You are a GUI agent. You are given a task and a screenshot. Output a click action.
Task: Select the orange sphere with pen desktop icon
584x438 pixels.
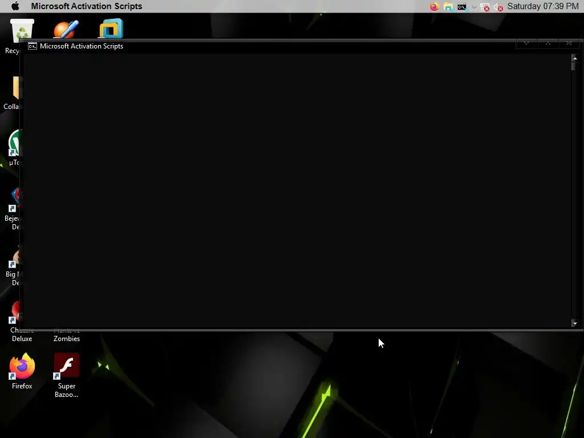(66, 29)
